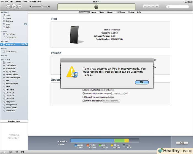The height and width of the screenshot is (154, 193).
Task: Click the Play button
Action: [x=14, y=7]
